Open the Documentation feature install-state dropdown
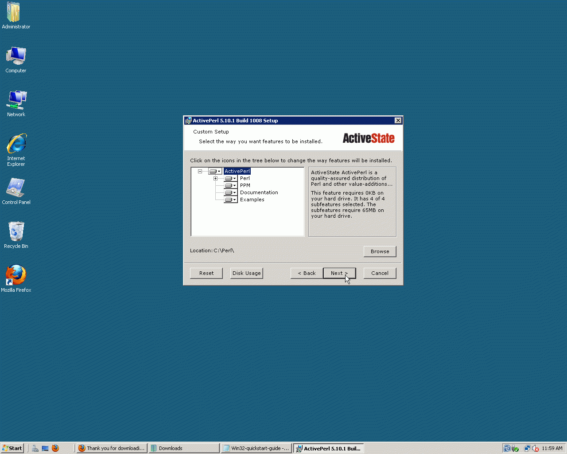 click(230, 192)
